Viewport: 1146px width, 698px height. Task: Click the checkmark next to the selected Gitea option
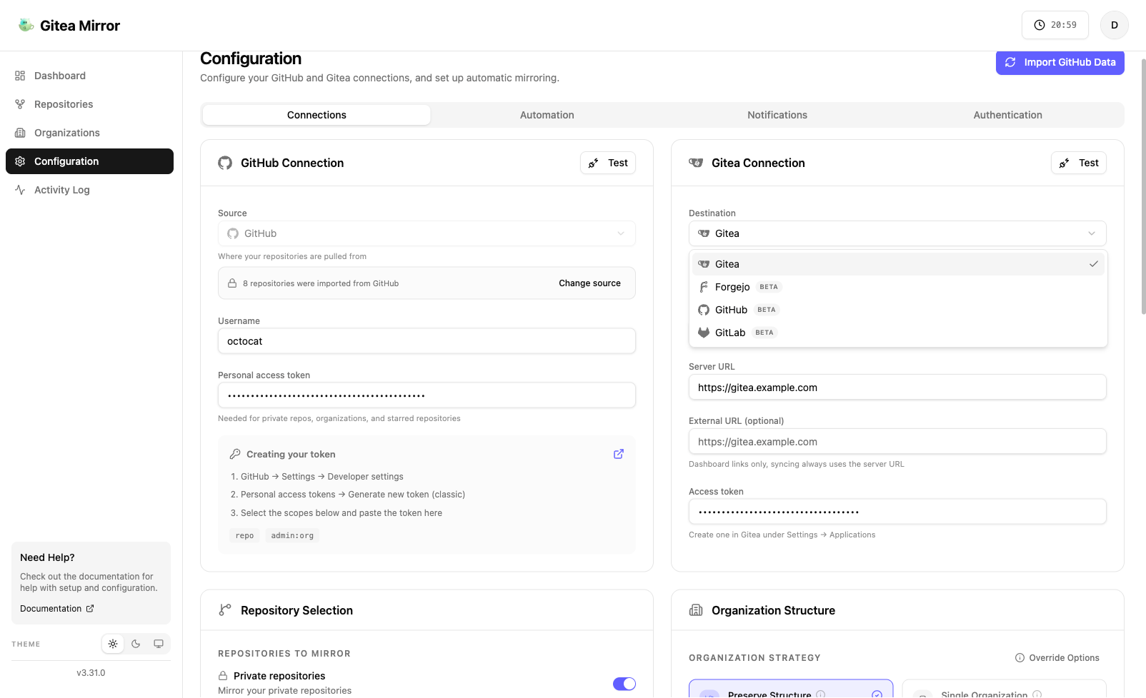(x=1093, y=264)
